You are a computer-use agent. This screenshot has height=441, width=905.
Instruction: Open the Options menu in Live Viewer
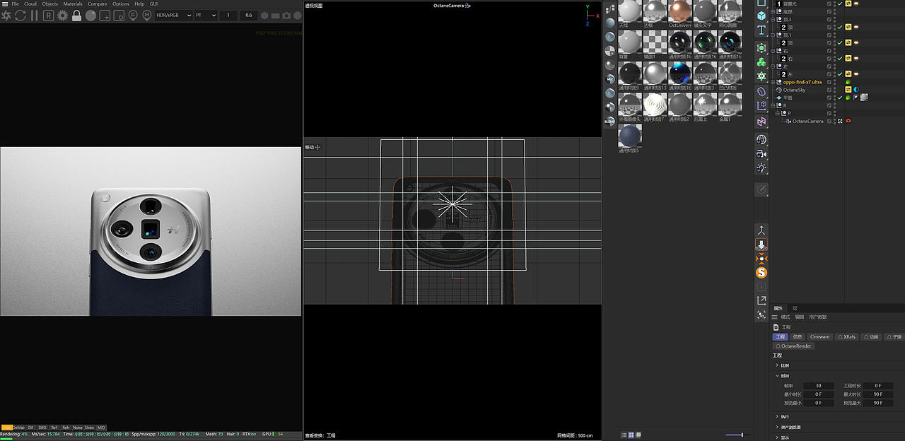click(x=121, y=4)
